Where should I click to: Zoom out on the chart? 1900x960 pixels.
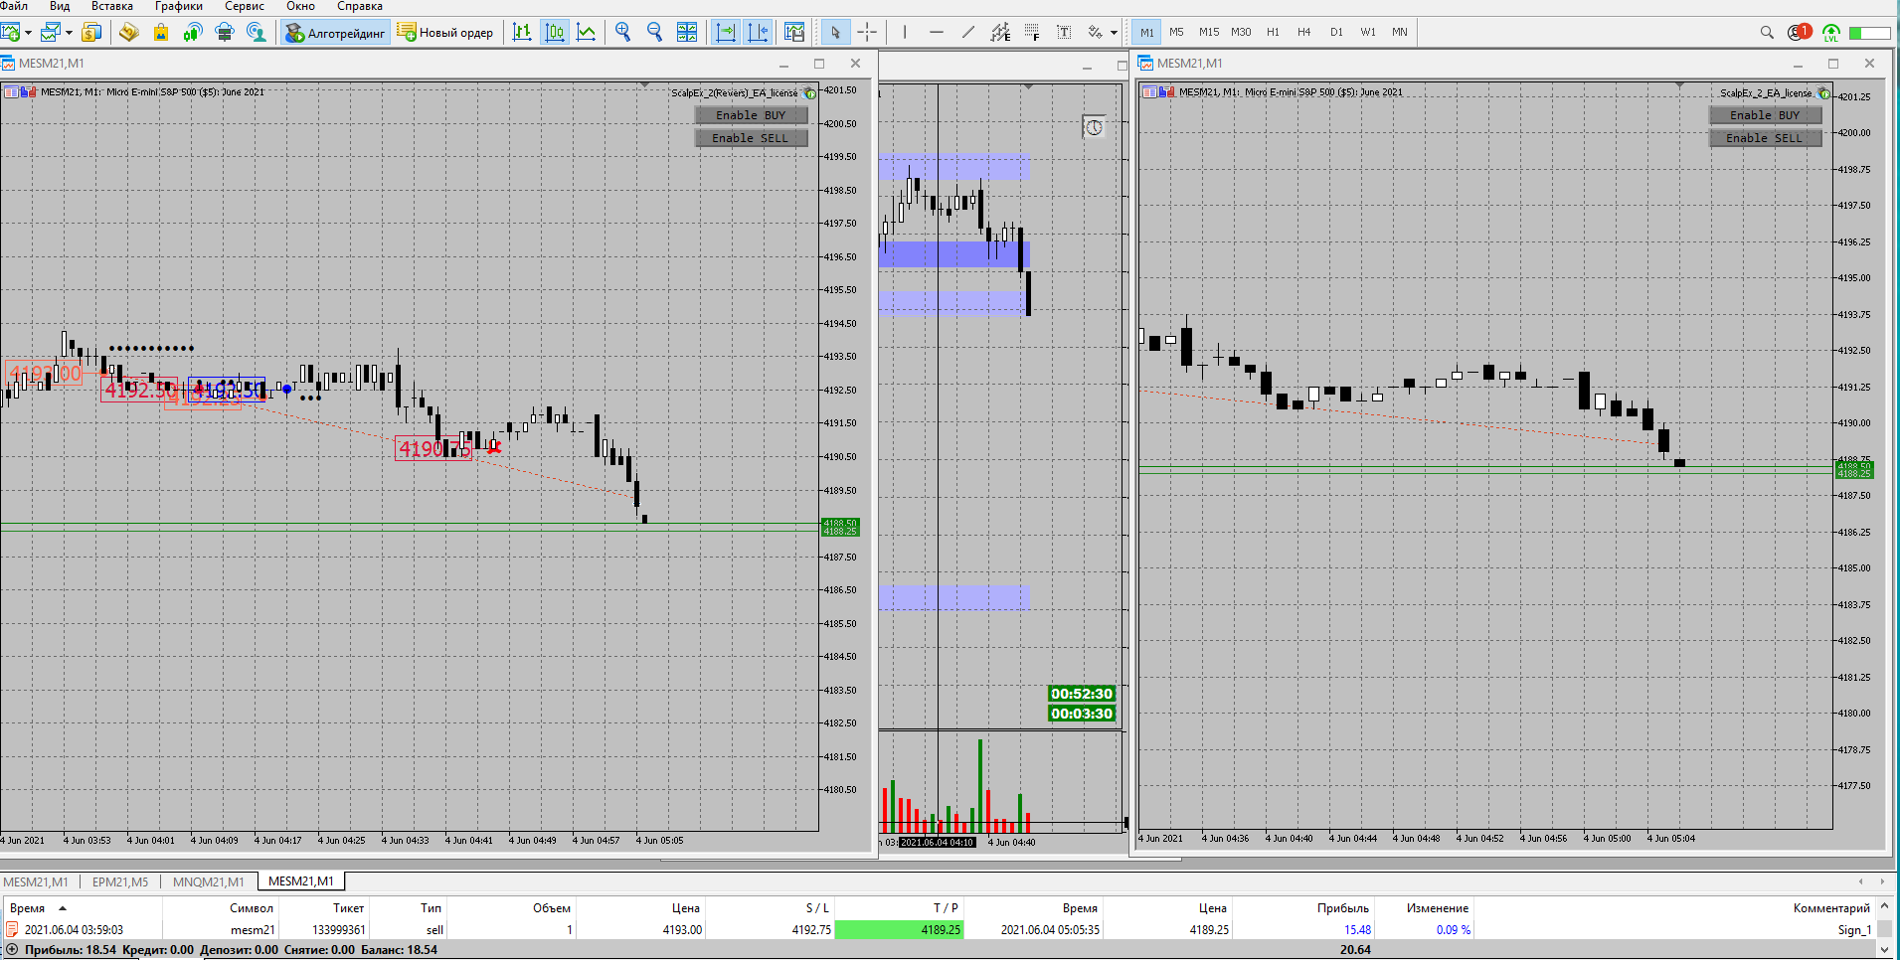pos(655,33)
